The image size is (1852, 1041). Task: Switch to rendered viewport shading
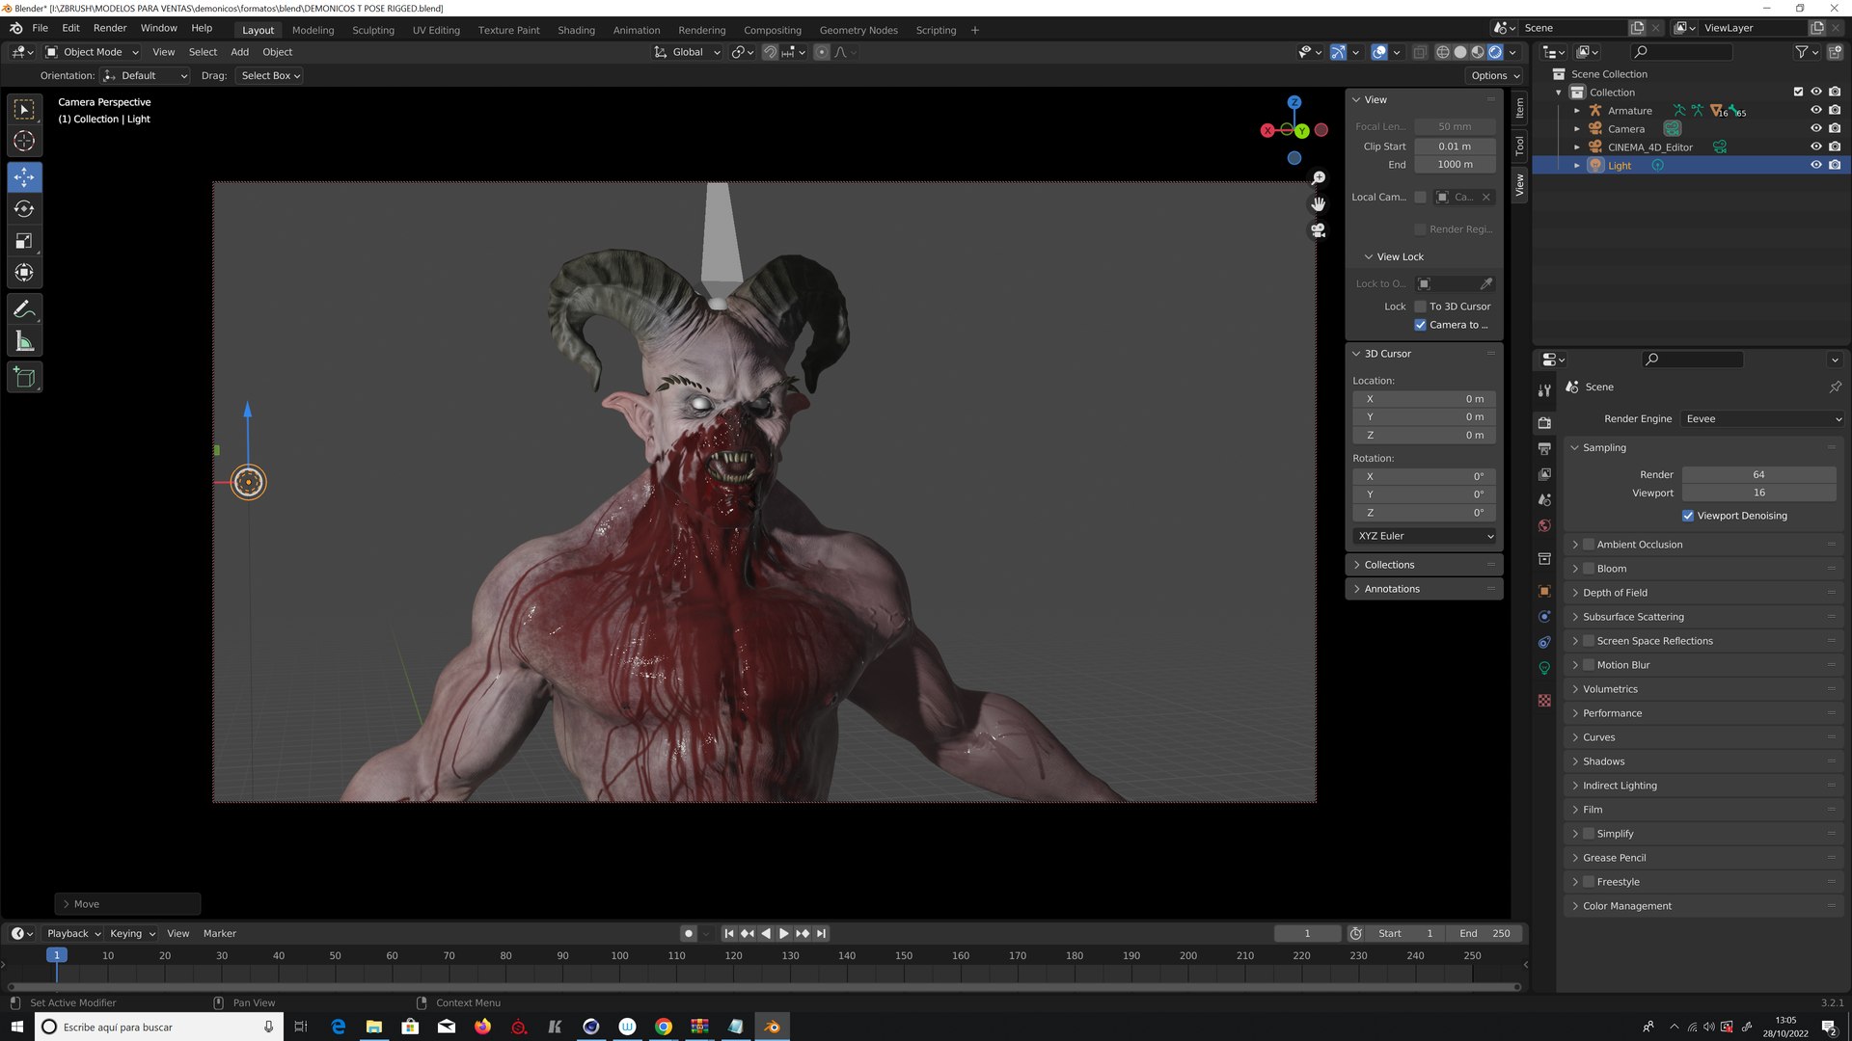click(x=1495, y=52)
